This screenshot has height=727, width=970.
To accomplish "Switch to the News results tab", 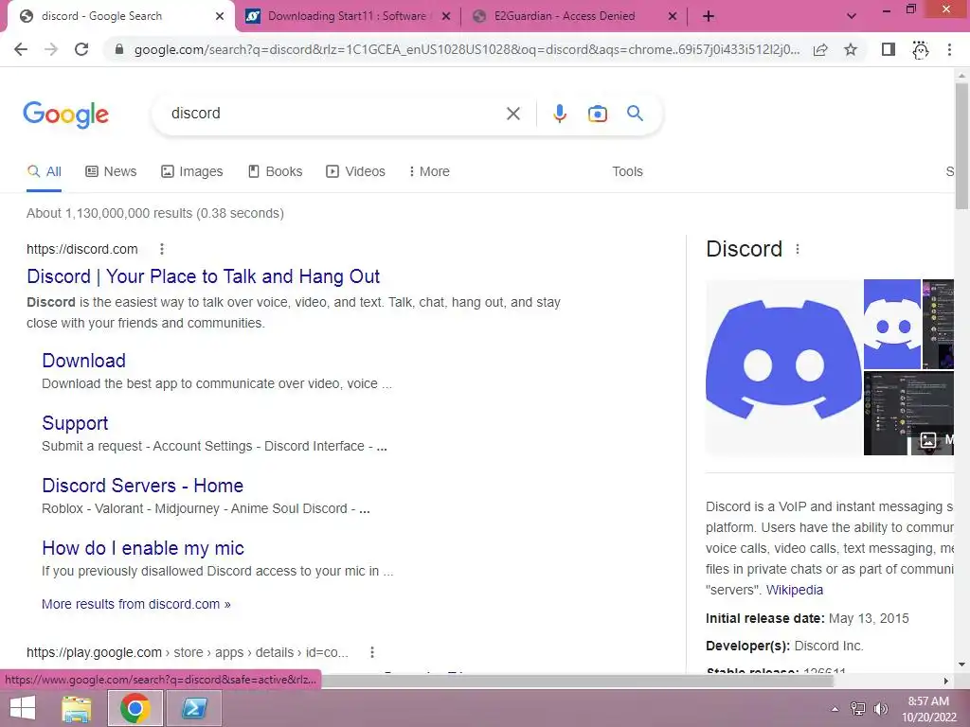I will pos(111,172).
